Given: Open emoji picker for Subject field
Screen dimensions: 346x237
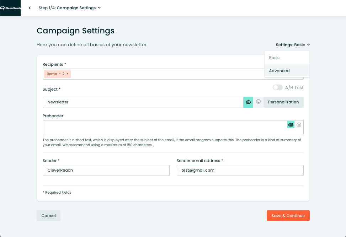Looking at the screenshot, I should [258, 102].
